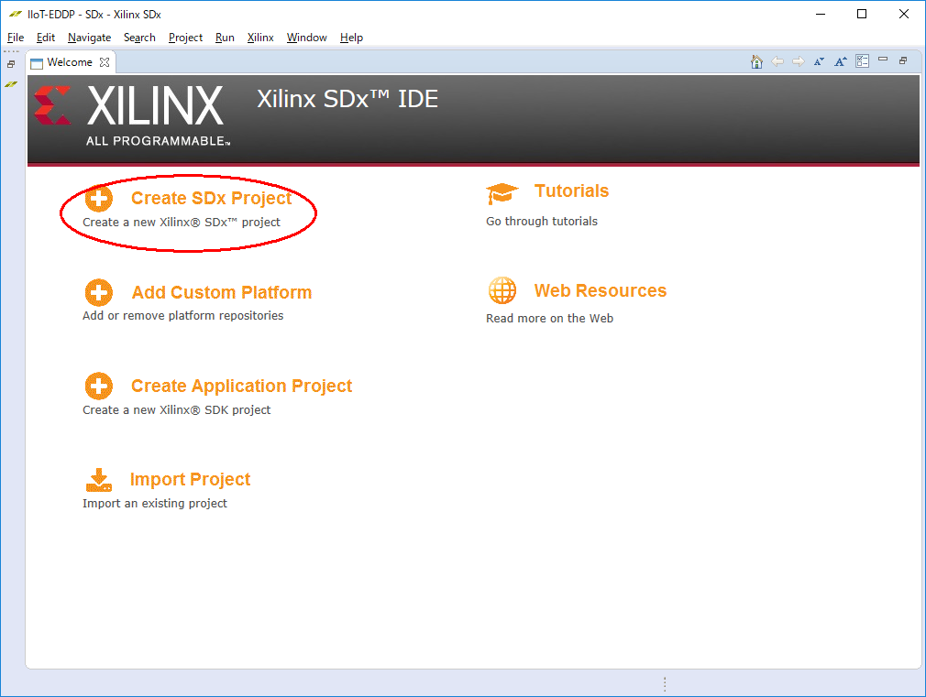This screenshot has width=926, height=697.
Task: Open the Window menu
Action: click(x=306, y=38)
